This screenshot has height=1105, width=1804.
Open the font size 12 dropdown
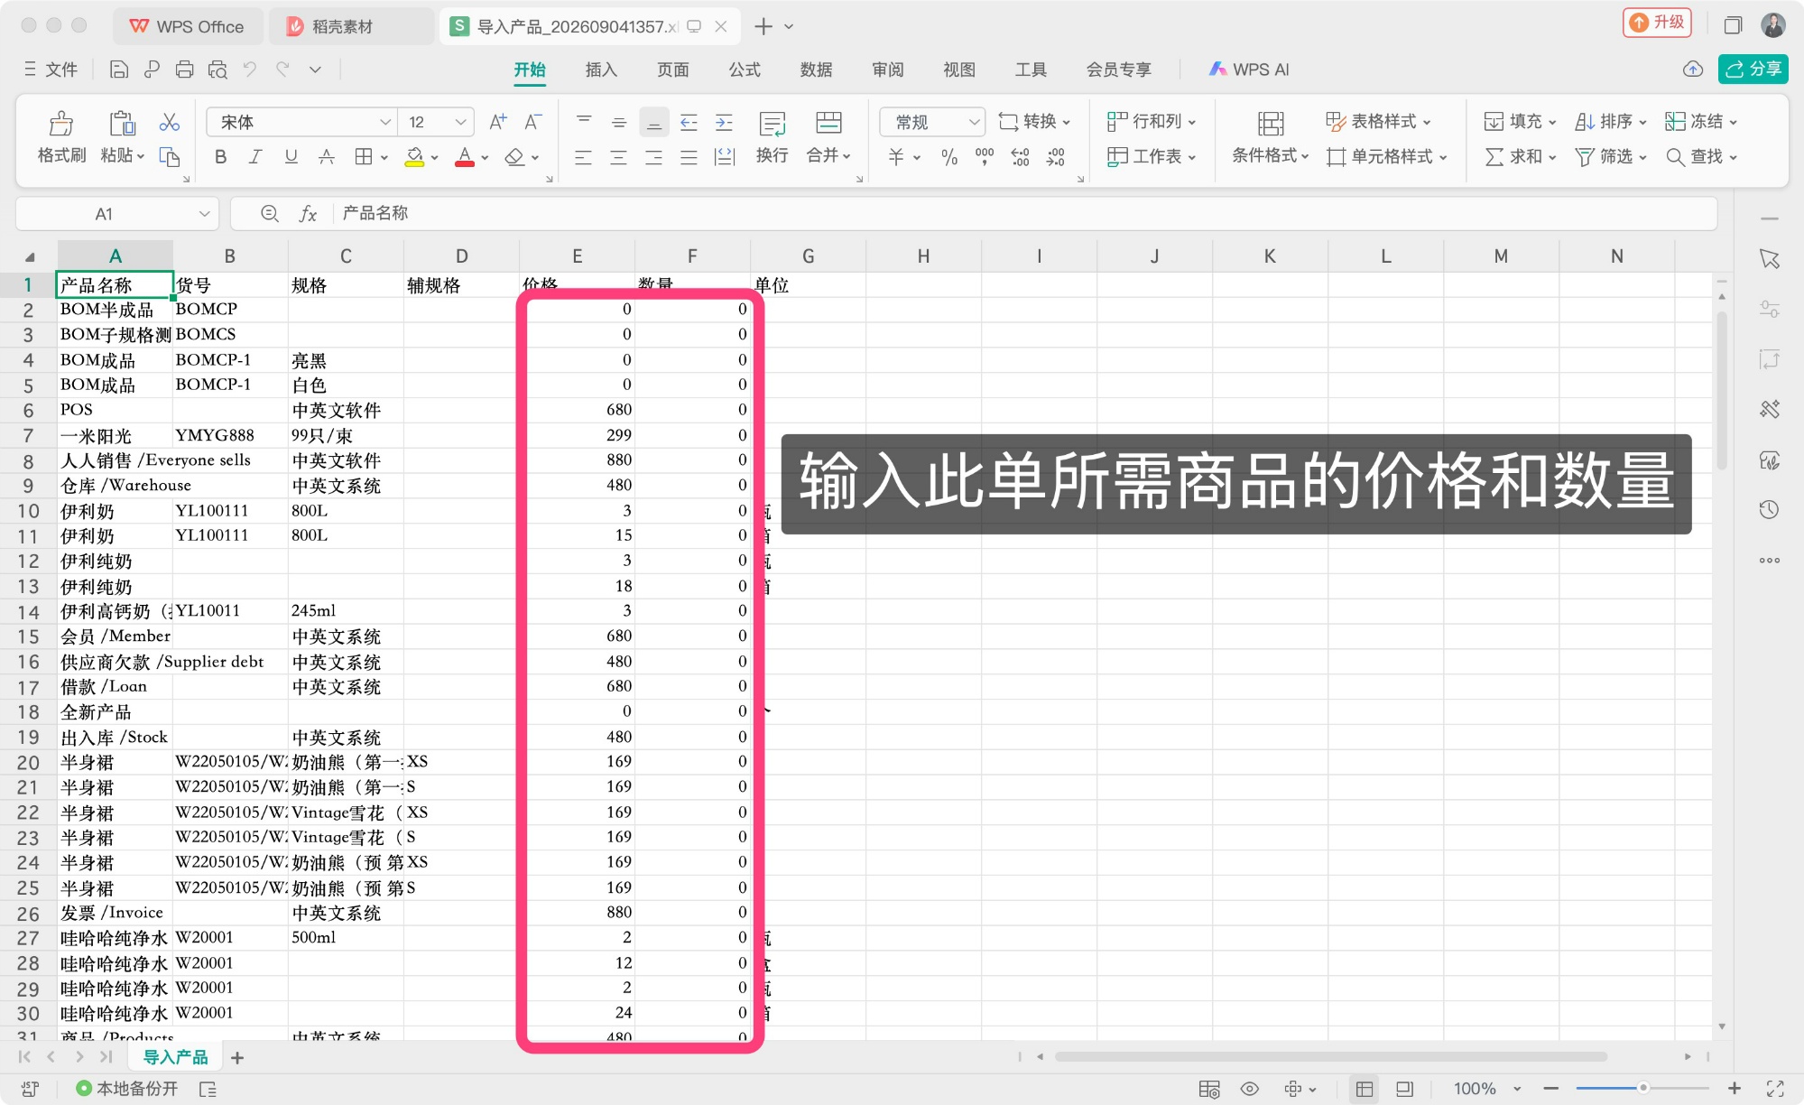(x=460, y=122)
